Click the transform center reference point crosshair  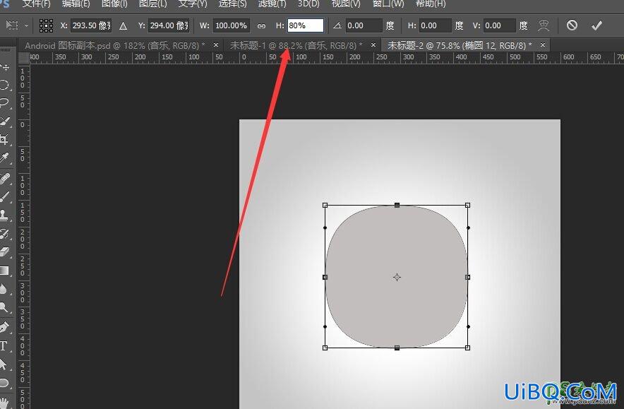(397, 277)
